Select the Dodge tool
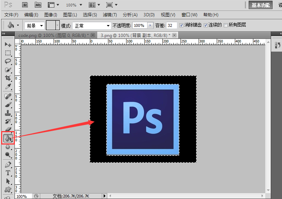This screenshot has width=282, height=199. tap(8, 155)
